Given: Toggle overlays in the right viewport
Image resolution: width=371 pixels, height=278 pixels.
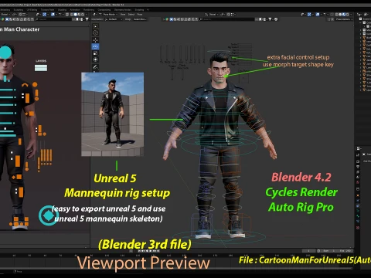Looking at the screenshot, I should 318,15.
